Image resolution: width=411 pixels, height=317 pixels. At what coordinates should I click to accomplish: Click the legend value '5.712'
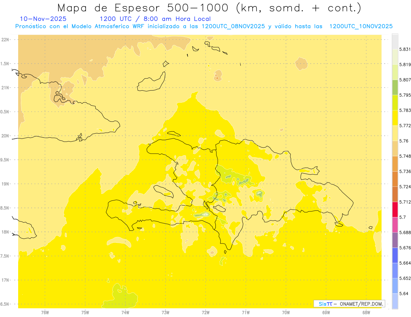[x=405, y=202]
